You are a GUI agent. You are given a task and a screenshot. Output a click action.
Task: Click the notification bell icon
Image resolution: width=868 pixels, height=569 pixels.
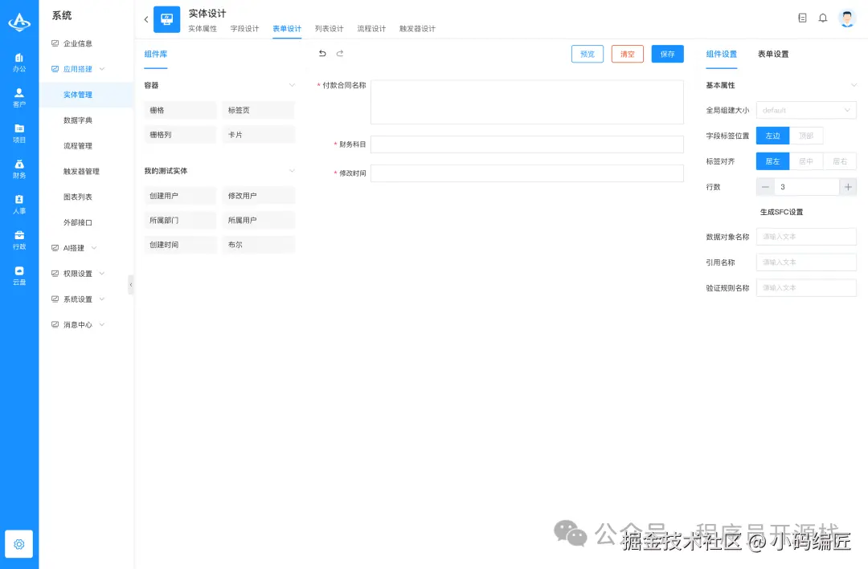pos(823,17)
